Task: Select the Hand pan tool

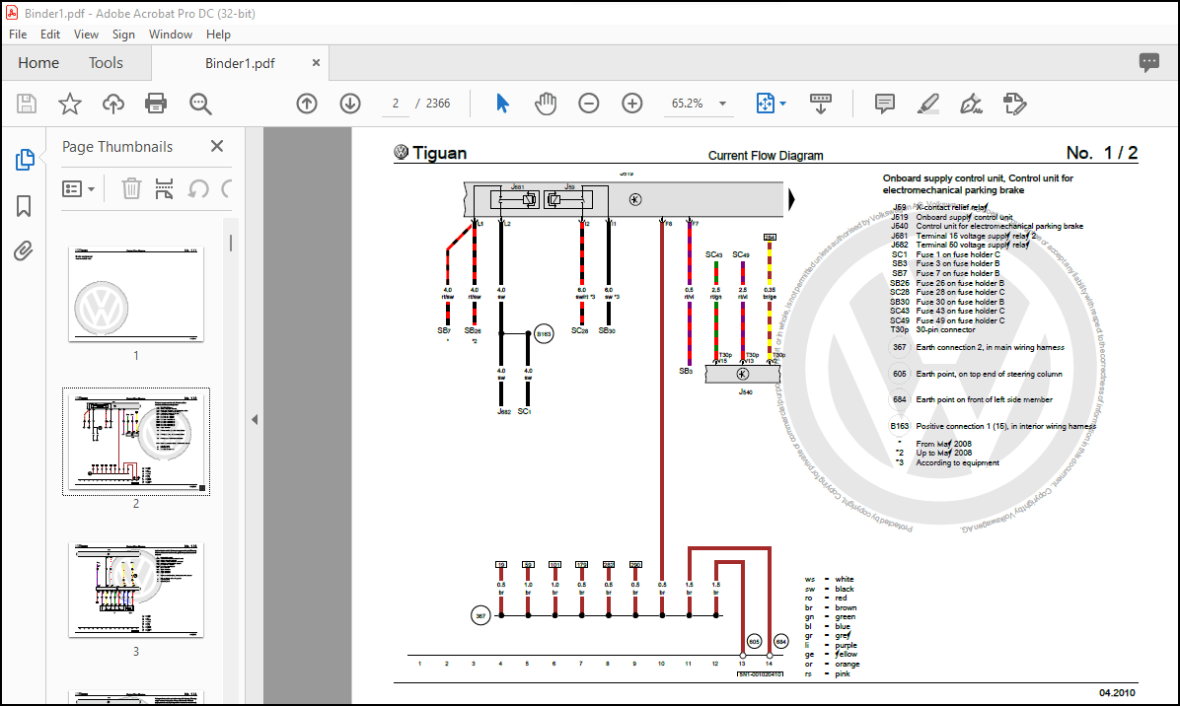Action: click(546, 104)
